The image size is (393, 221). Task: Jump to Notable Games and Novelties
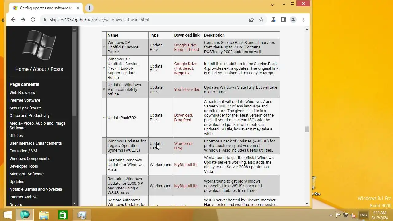click(36, 189)
